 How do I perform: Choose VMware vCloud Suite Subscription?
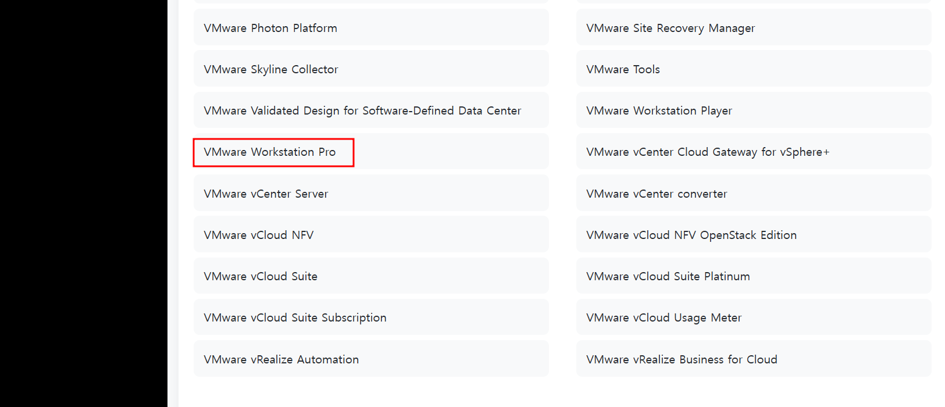pyautogui.click(x=371, y=317)
